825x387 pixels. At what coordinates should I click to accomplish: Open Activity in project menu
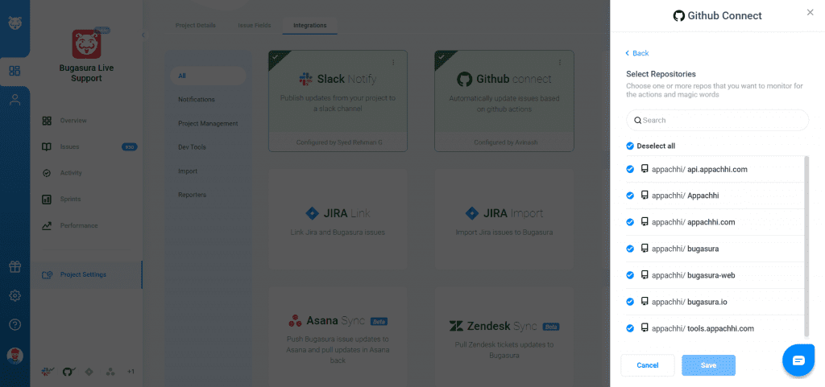tap(71, 173)
